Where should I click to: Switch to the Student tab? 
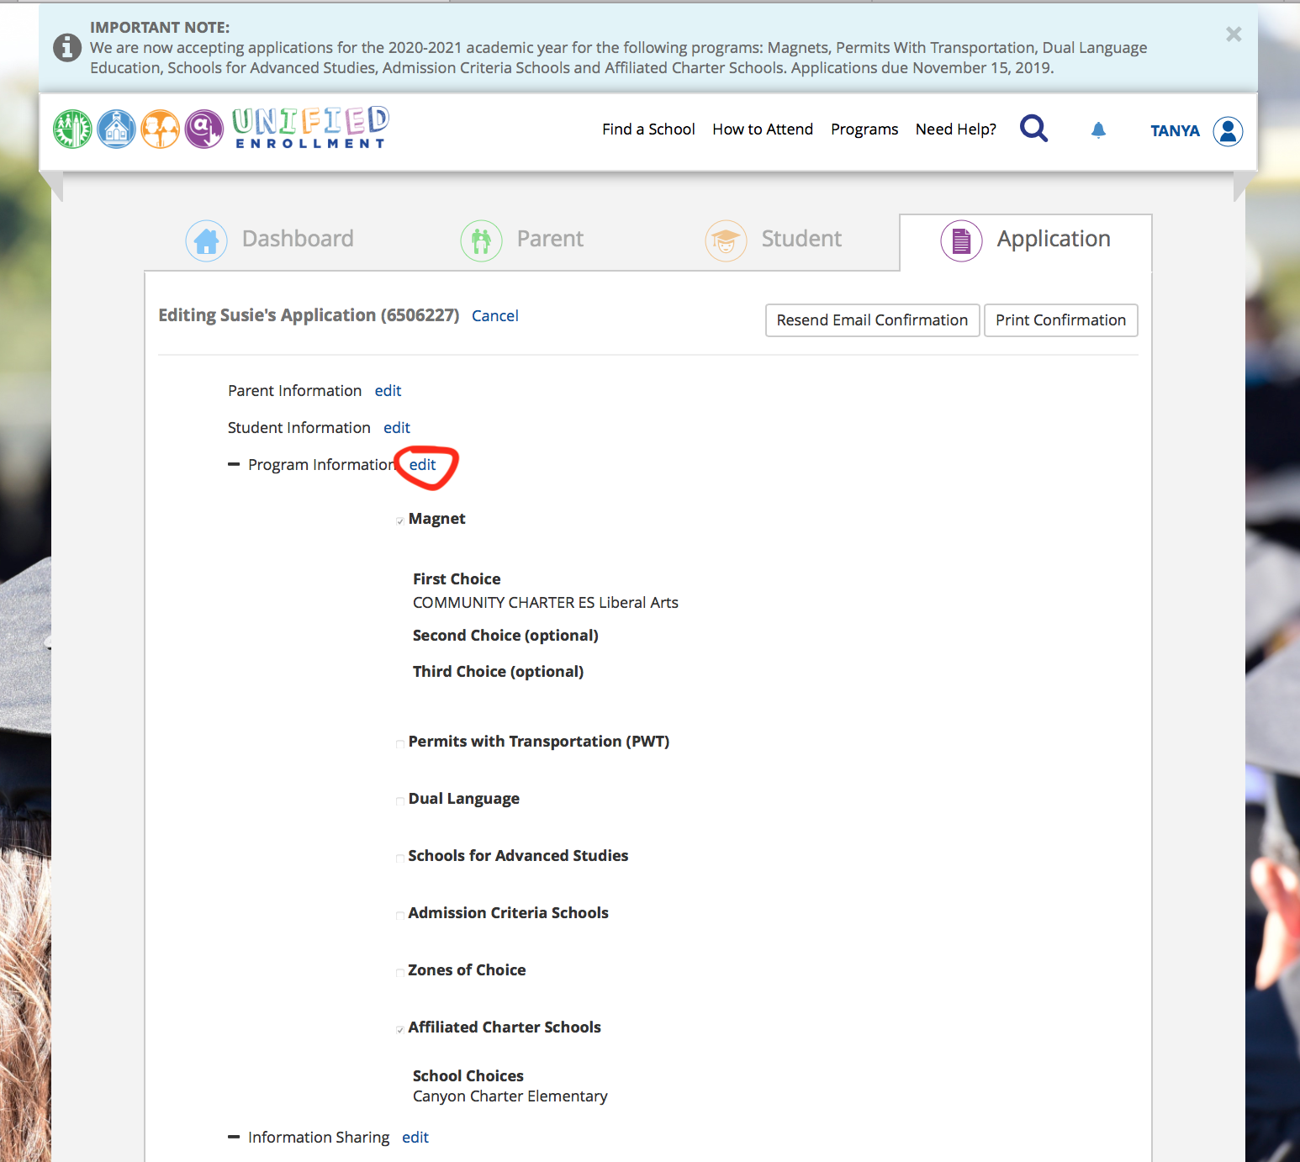tap(774, 240)
